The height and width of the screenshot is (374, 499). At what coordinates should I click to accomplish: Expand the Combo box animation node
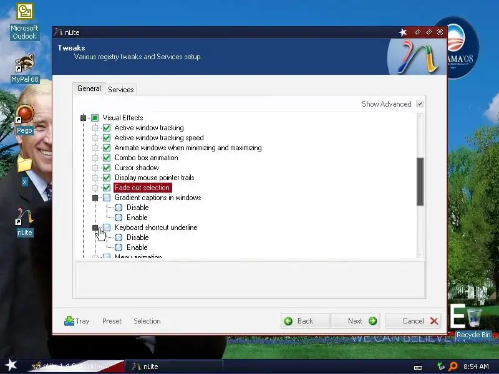click(95, 158)
